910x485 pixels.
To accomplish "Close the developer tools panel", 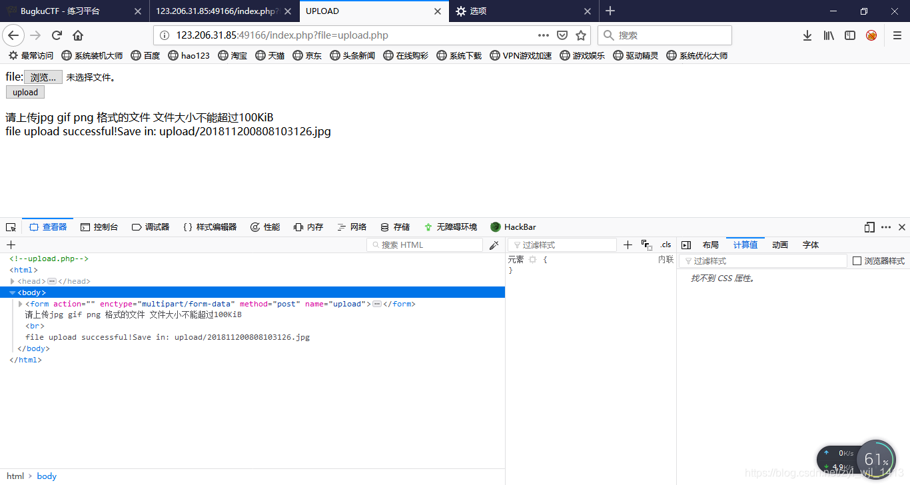I will pyautogui.click(x=902, y=227).
